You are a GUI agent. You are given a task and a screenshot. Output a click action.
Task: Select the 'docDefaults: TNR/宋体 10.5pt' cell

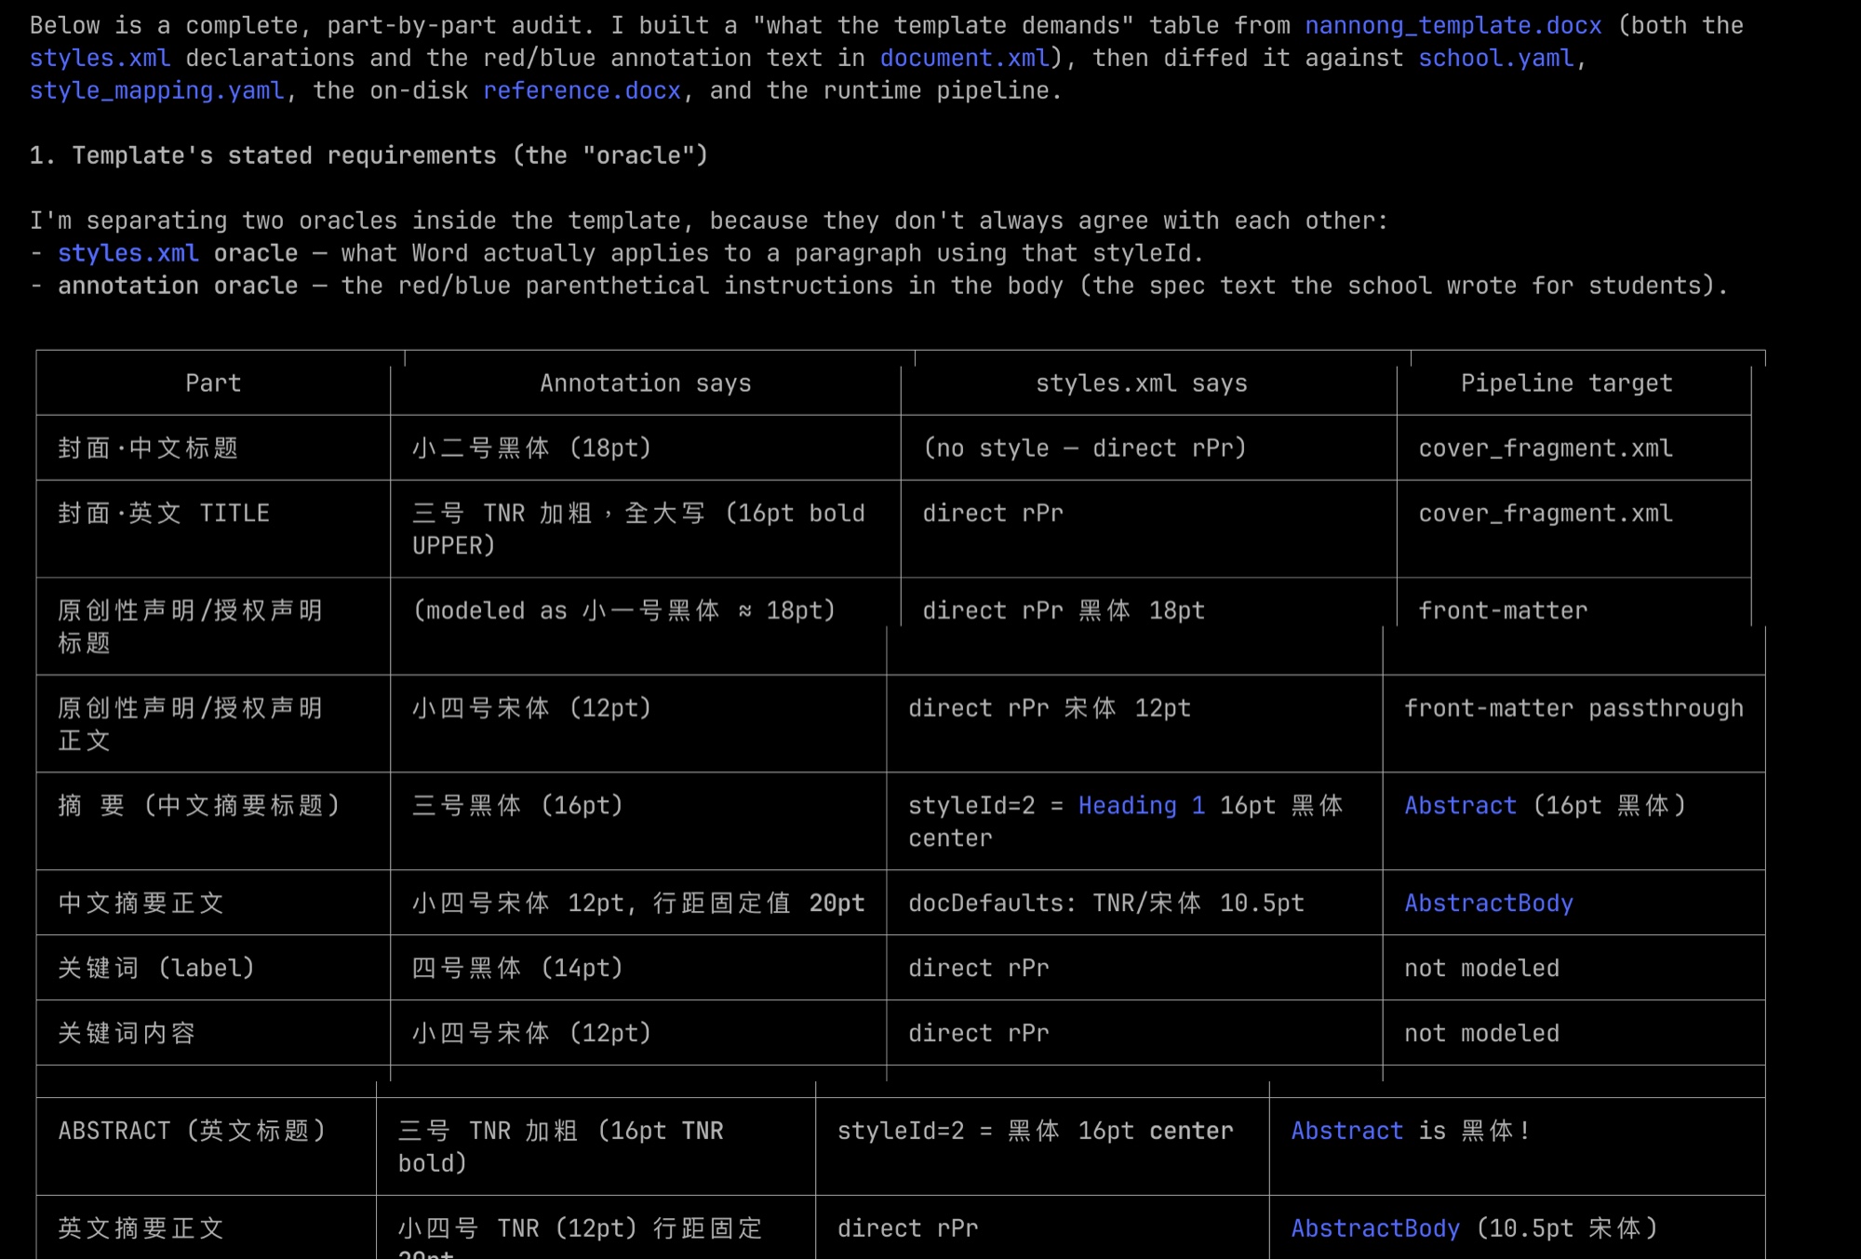(x=1135, y=903)
